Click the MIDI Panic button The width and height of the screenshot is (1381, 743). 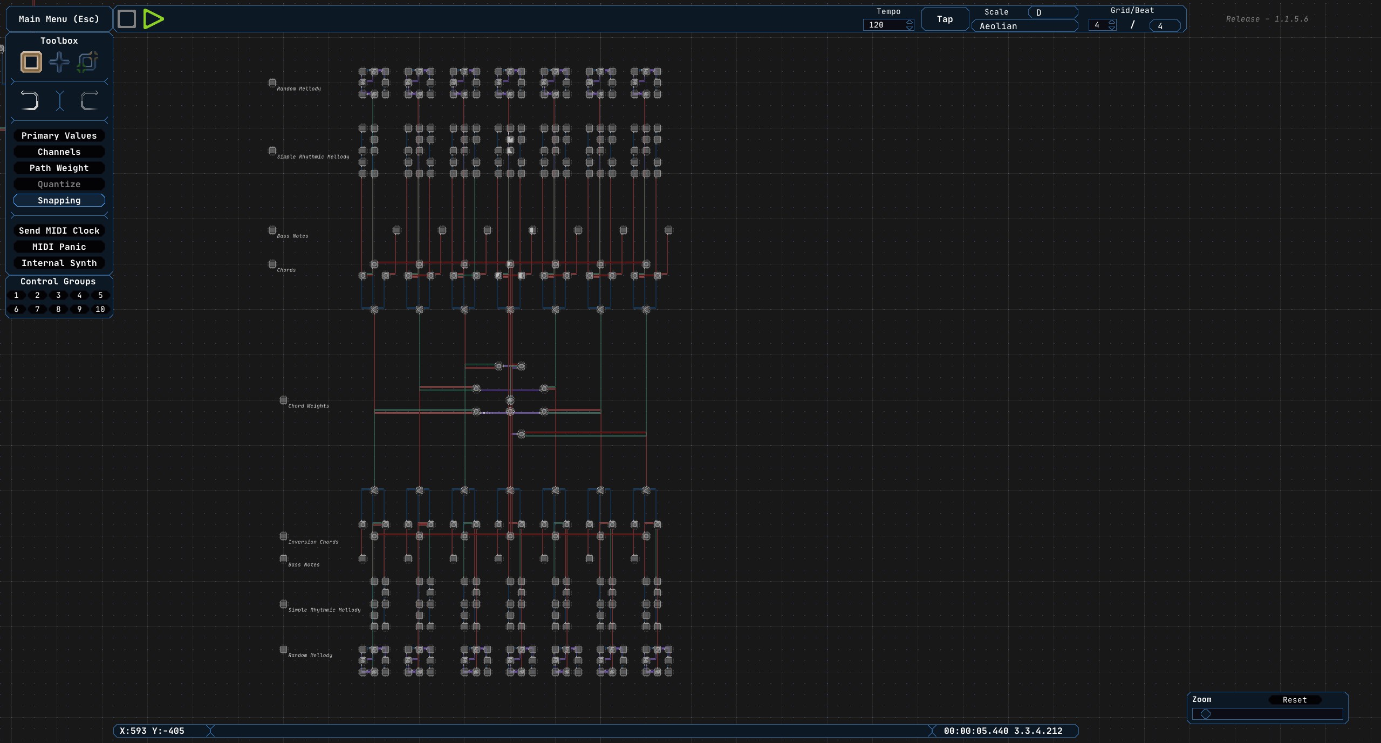click(59, 247)
